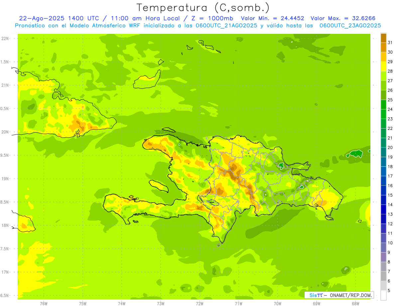Click the lime legend swatch between 27 and 28
Screen dimensions: 399x308
[383, 76]
